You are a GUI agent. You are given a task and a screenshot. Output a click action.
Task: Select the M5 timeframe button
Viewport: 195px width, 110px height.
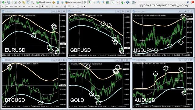[7, 6]
